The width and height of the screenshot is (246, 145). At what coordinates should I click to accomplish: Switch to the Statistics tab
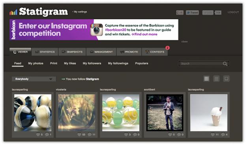(45, 52)
